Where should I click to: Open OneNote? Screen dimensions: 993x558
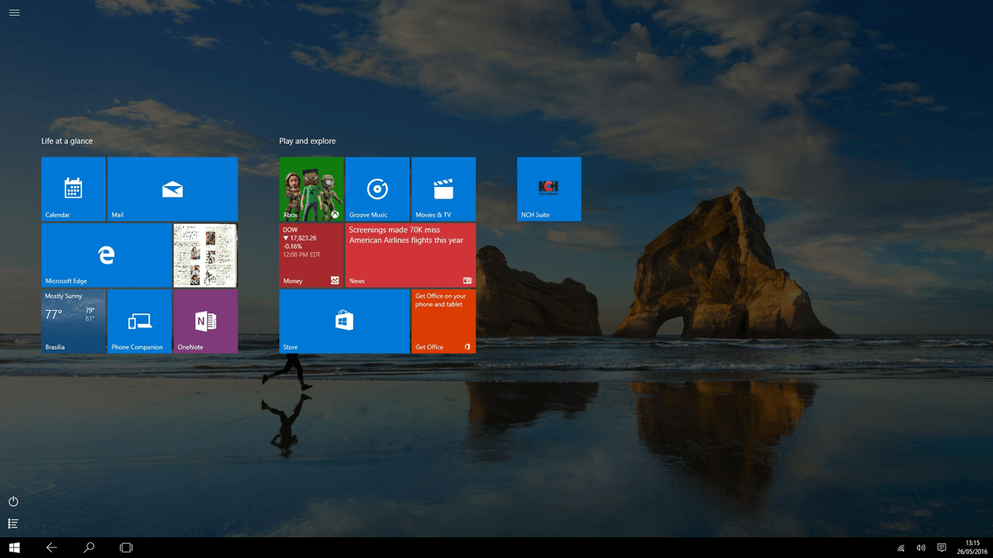click(205, 321)
